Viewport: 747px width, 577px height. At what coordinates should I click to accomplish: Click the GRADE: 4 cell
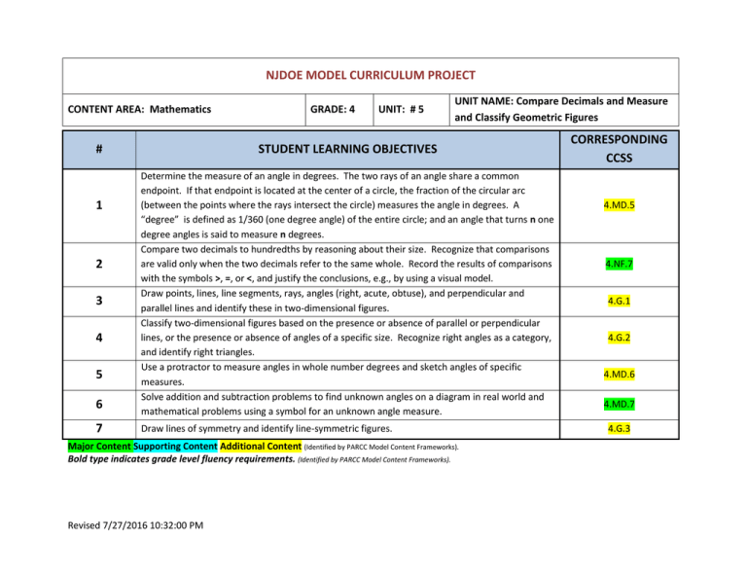(x=339, y=110)
